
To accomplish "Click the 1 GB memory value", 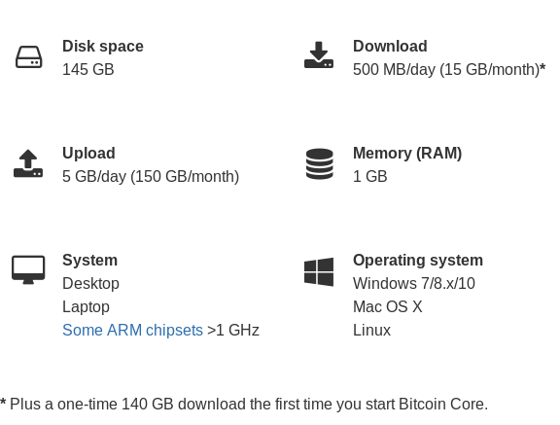I will [370, 176].
